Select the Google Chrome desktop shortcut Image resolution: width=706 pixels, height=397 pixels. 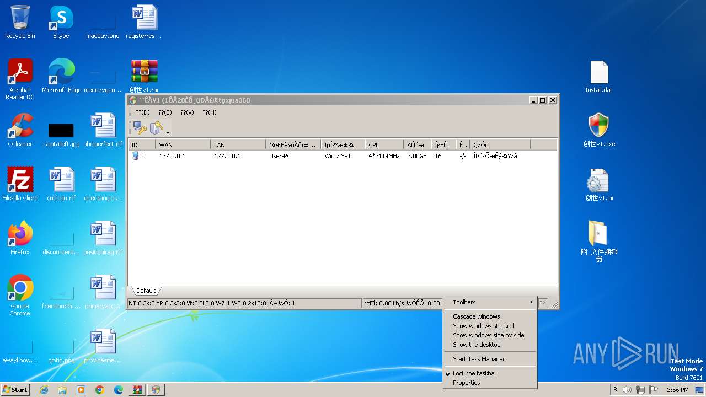click(x=20, y=296)
